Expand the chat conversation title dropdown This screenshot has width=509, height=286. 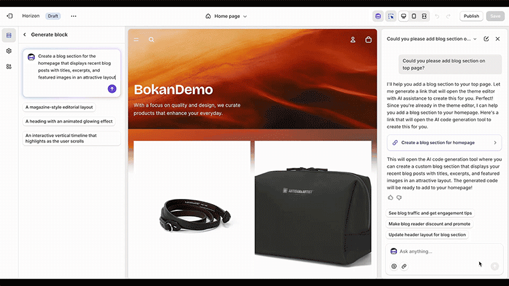coord(475,39)
